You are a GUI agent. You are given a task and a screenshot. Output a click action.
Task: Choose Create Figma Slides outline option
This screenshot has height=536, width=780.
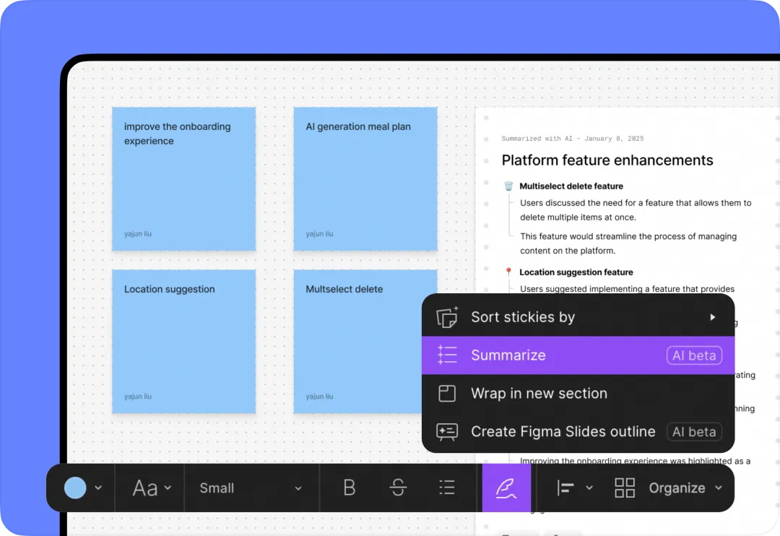563,432
